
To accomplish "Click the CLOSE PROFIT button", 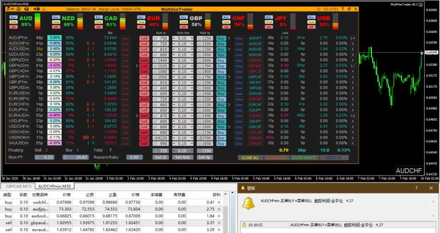I will tap(304, 158).
